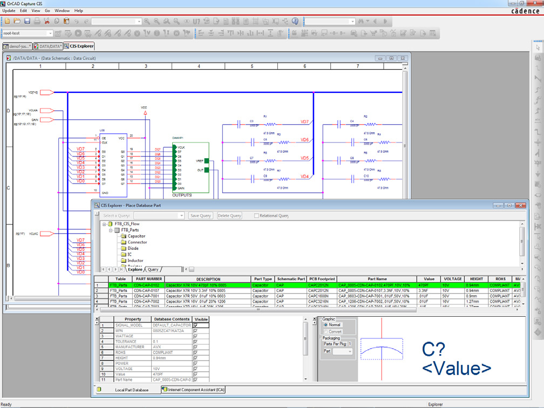Toggle Visible checkbox for SIGNAL_MODEL row
544x408 pixels.
tap(196, 325)
